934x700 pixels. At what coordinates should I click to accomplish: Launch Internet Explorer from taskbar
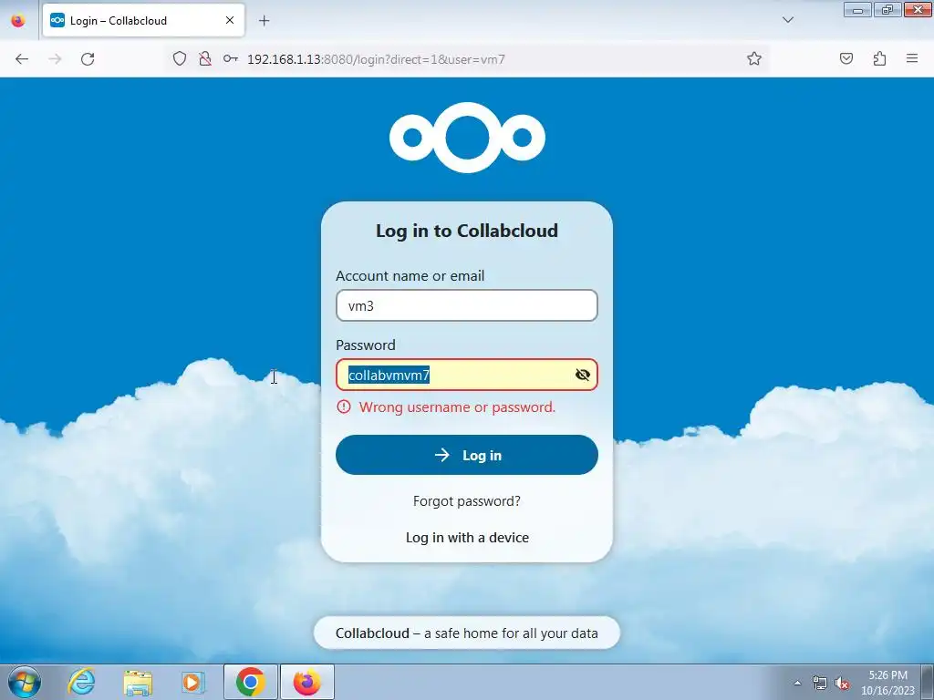point(81,682)
